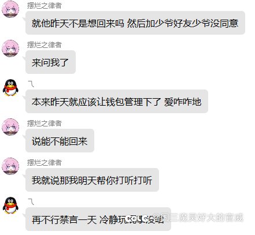Select the username 乁 above the "本来昨天就应该让钱包管理下了" message
The width and height of the screenshot is (255, 235).
coord(31,84)
